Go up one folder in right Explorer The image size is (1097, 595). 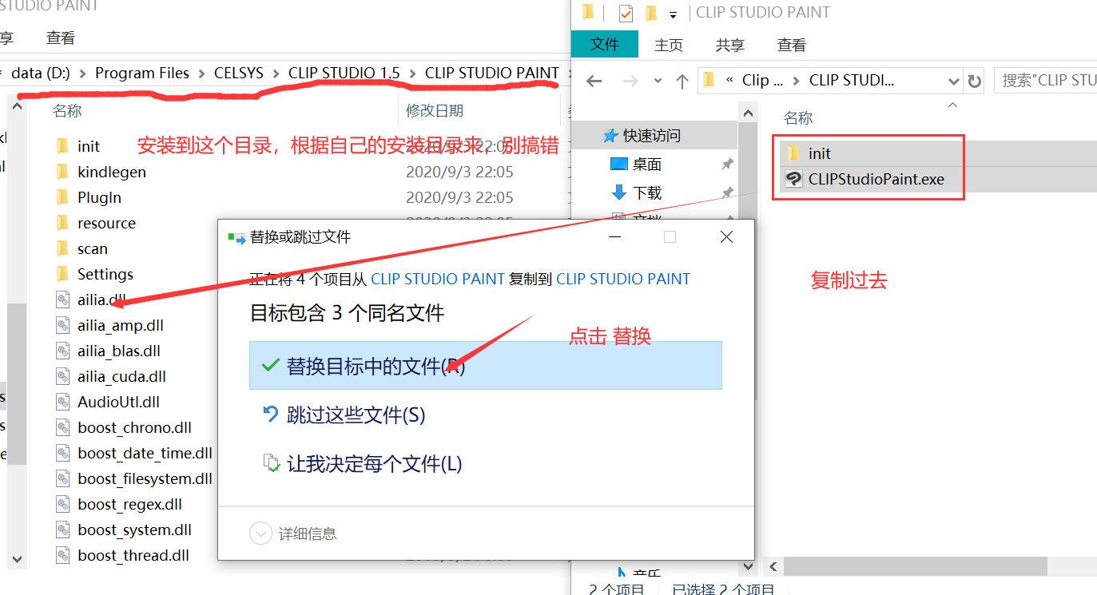click(x=682, y=81)
